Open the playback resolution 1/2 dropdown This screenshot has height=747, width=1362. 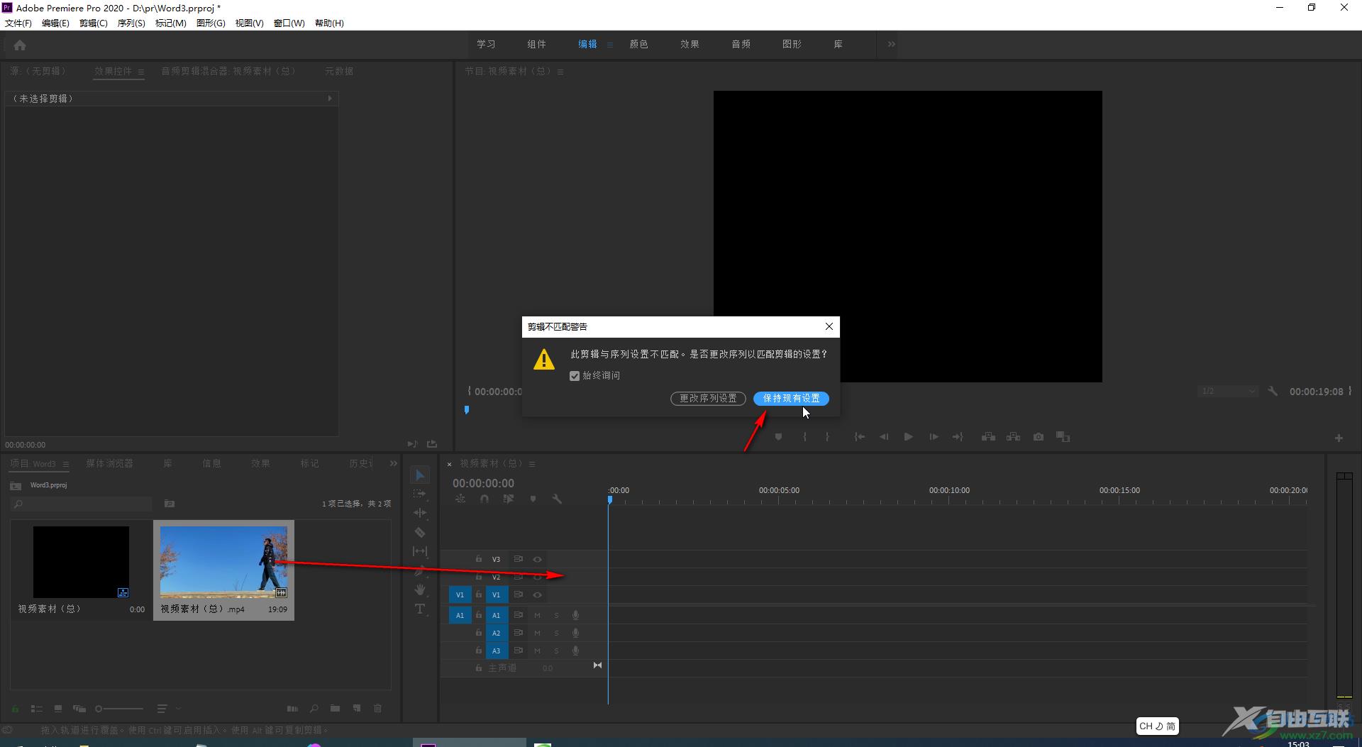pos(1227,392)
